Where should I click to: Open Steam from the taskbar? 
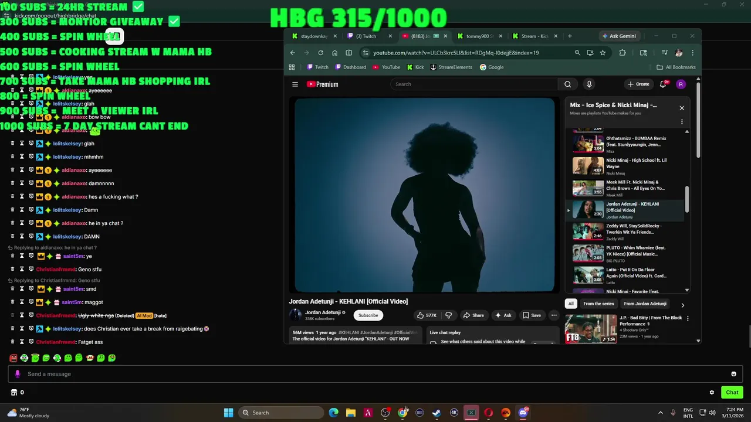(437, 413)
